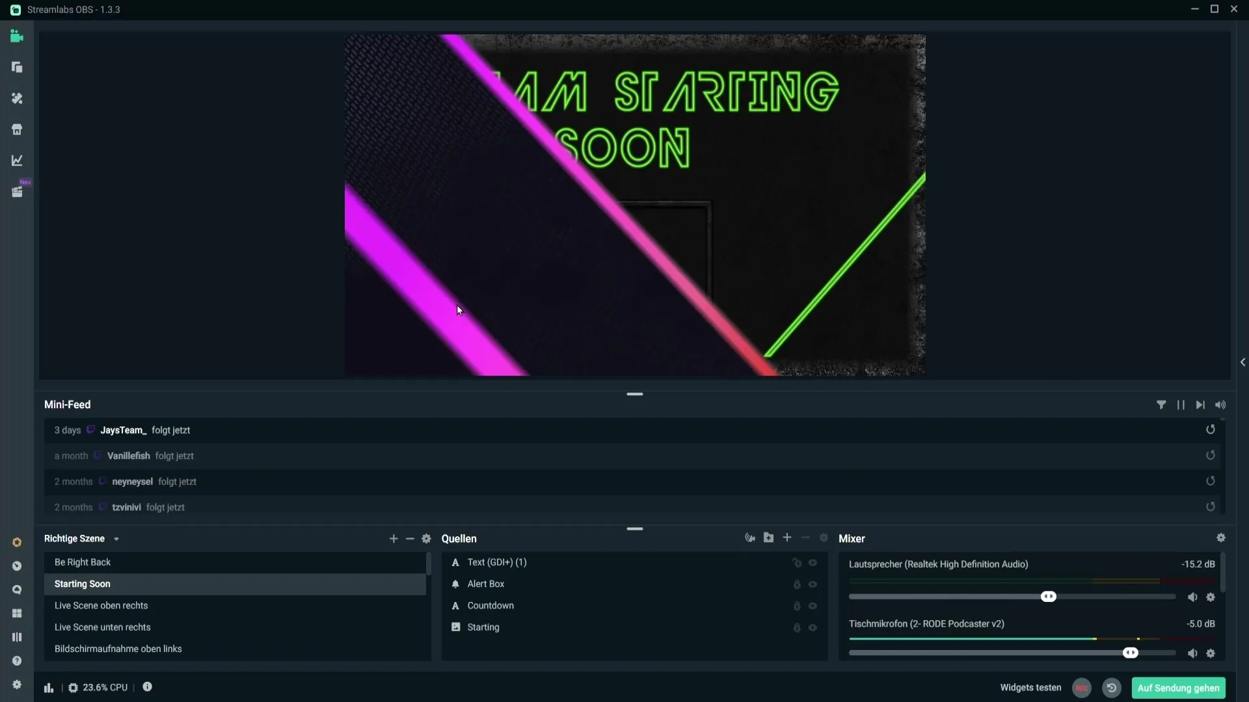Expand the Richtige Szene dropdown
The height and width of the screenshot is (702, 1249).
pos(116,538)
